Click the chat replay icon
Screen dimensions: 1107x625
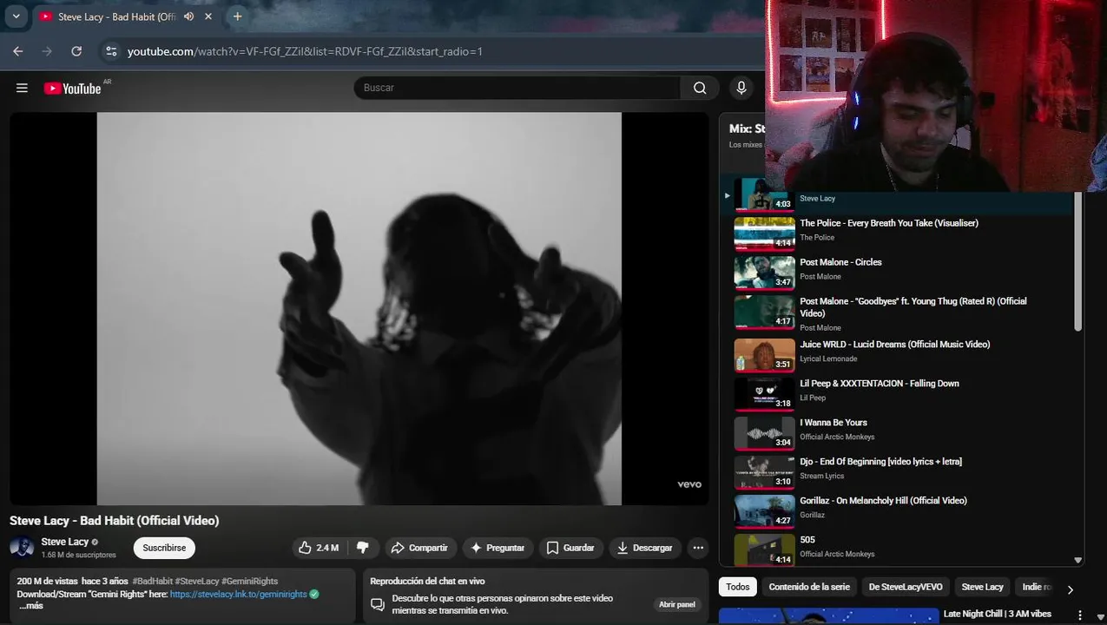tap(378, 604)
